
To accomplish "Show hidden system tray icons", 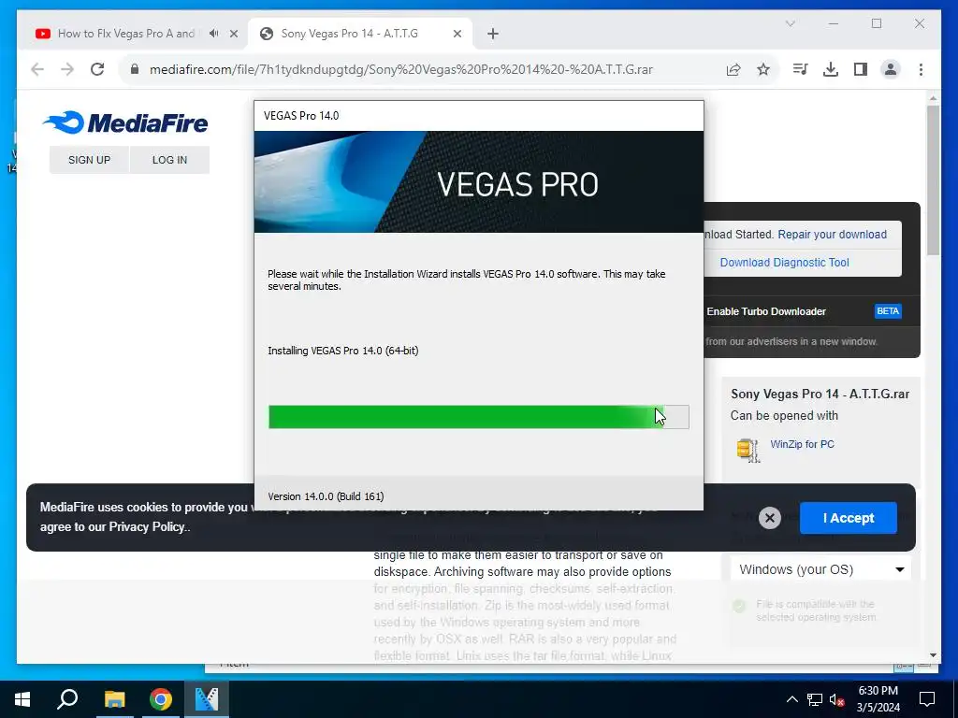I will coord(791,699).
